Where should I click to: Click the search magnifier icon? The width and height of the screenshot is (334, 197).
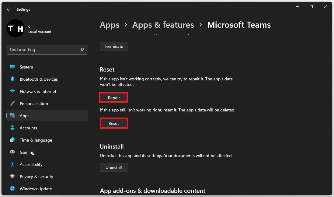(x=82, y=50)
